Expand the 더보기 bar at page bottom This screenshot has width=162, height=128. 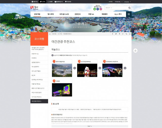click(90, 126)
